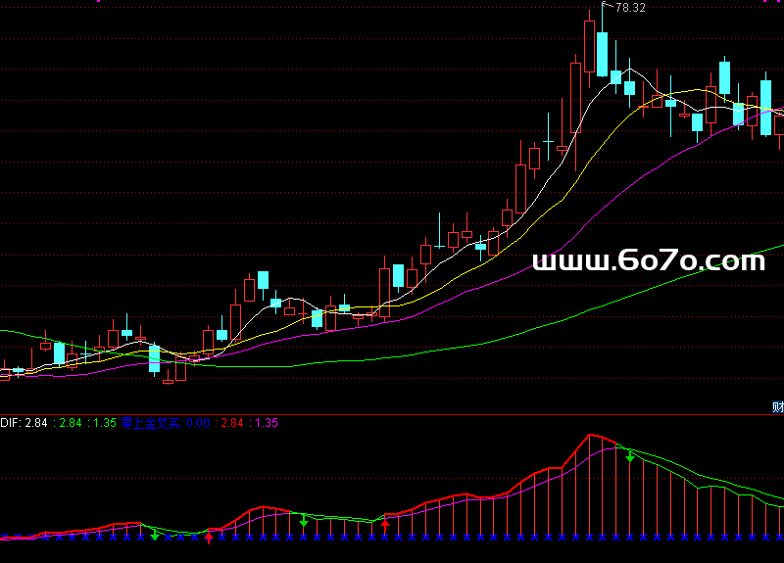The image size is (784, 563).
Task: Click the middle green down arrow on the DIF line
Action: [304, 520]
